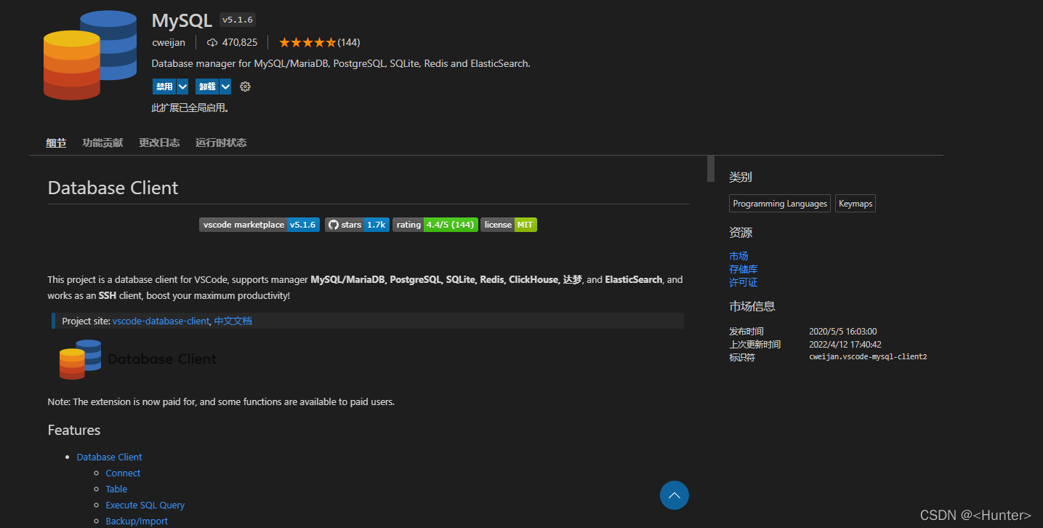Open the 运行时状态 tab
This screenshot has width=1043, height=528.
[221, 143]
